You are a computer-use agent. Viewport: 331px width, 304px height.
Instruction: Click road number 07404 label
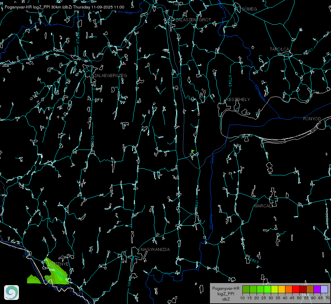[x=78, y=38]
